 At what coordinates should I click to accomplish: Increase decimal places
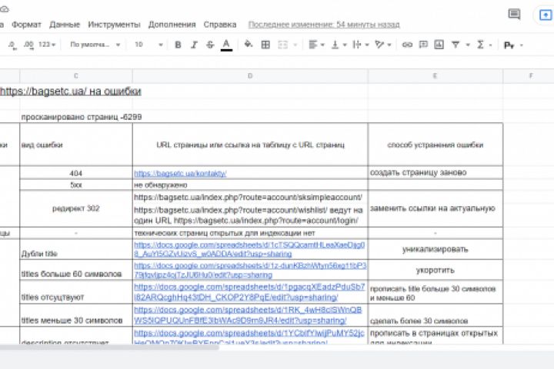(x=28, y=45)
